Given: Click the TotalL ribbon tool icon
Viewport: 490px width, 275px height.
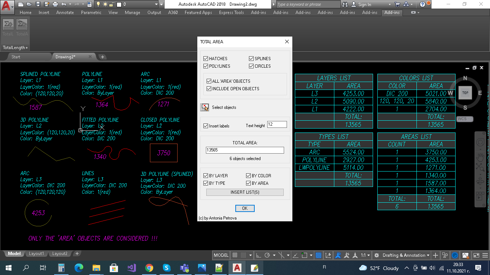Looking at the screenshot, I should pyautogui.click(x=8, y=25).
